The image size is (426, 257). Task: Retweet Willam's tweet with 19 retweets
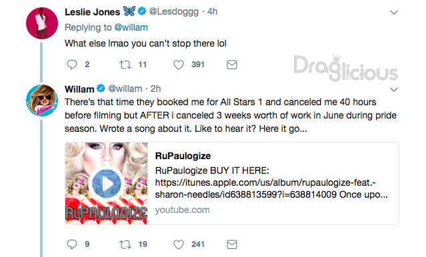(125, 244)
